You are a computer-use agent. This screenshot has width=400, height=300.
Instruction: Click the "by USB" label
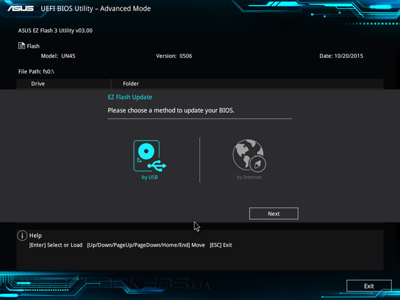click(x=150, y=177)
